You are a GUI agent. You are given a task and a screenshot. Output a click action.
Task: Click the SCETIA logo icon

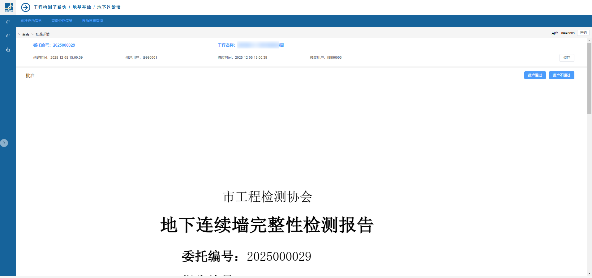click(9, 7)
